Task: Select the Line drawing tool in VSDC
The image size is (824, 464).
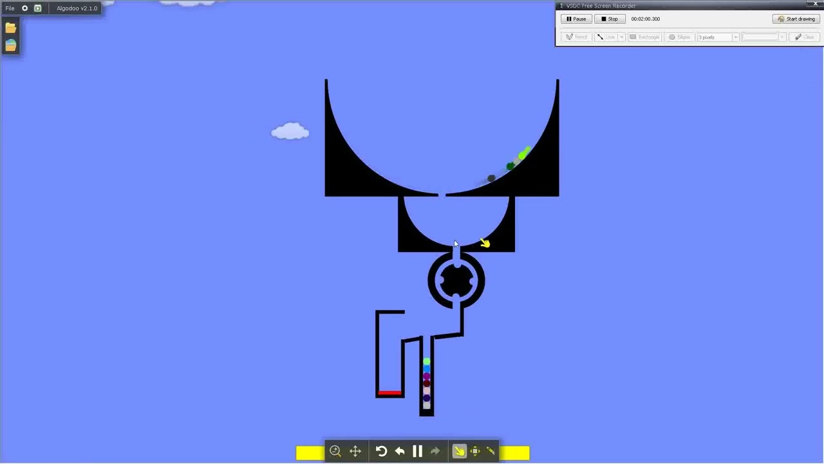Action: click(x=606, y=37)
